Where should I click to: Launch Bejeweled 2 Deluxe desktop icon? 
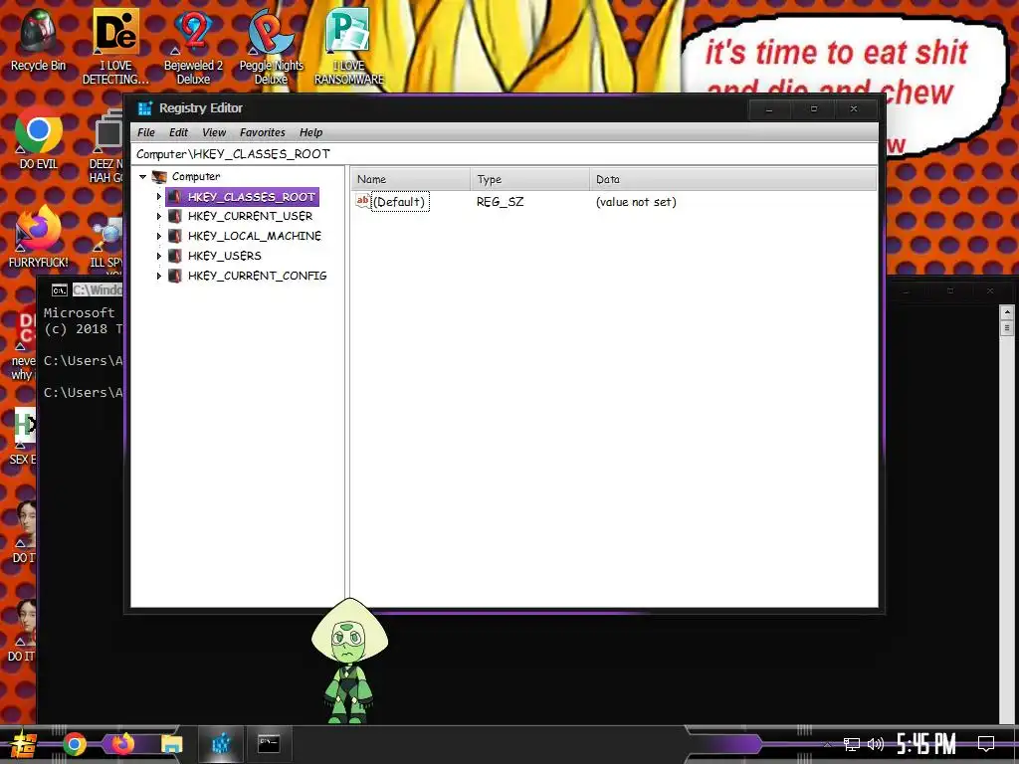pyautogui.click(x=193, y=47)
